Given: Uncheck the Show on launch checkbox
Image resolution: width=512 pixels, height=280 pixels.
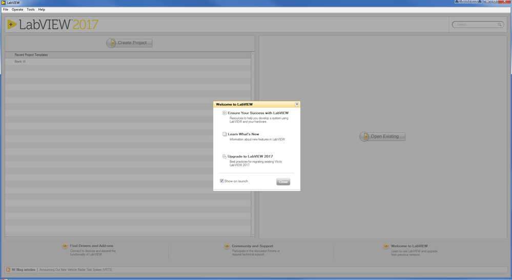Looking at the screenshot, I should [222, 181].
